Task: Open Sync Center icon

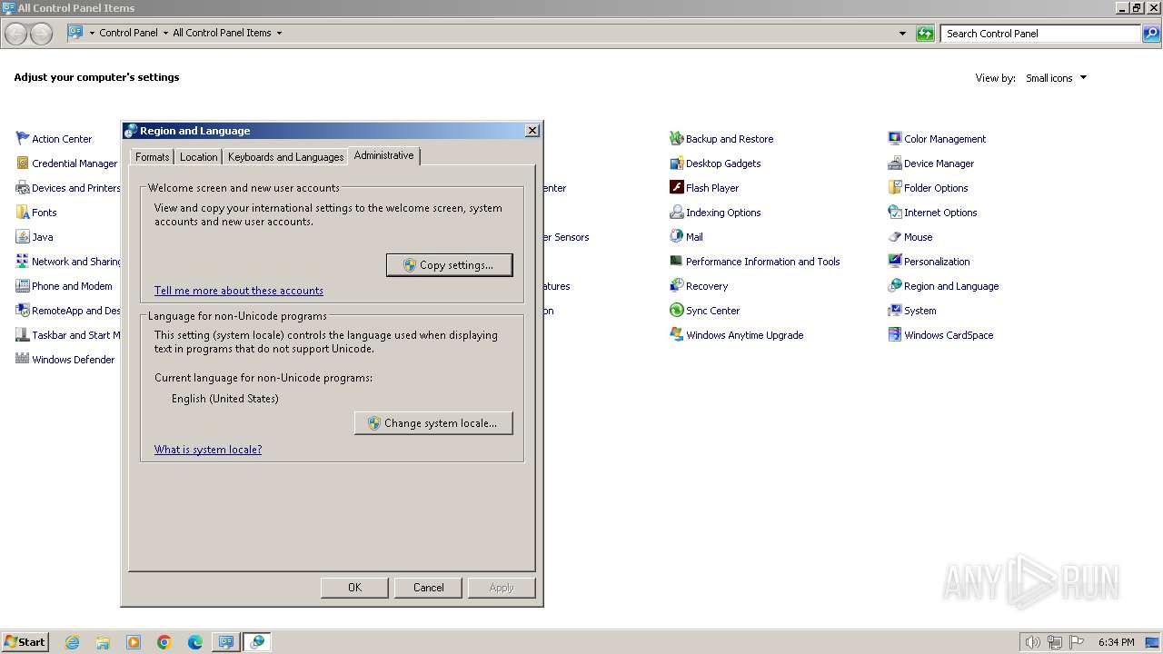Action: coord(676,311)
